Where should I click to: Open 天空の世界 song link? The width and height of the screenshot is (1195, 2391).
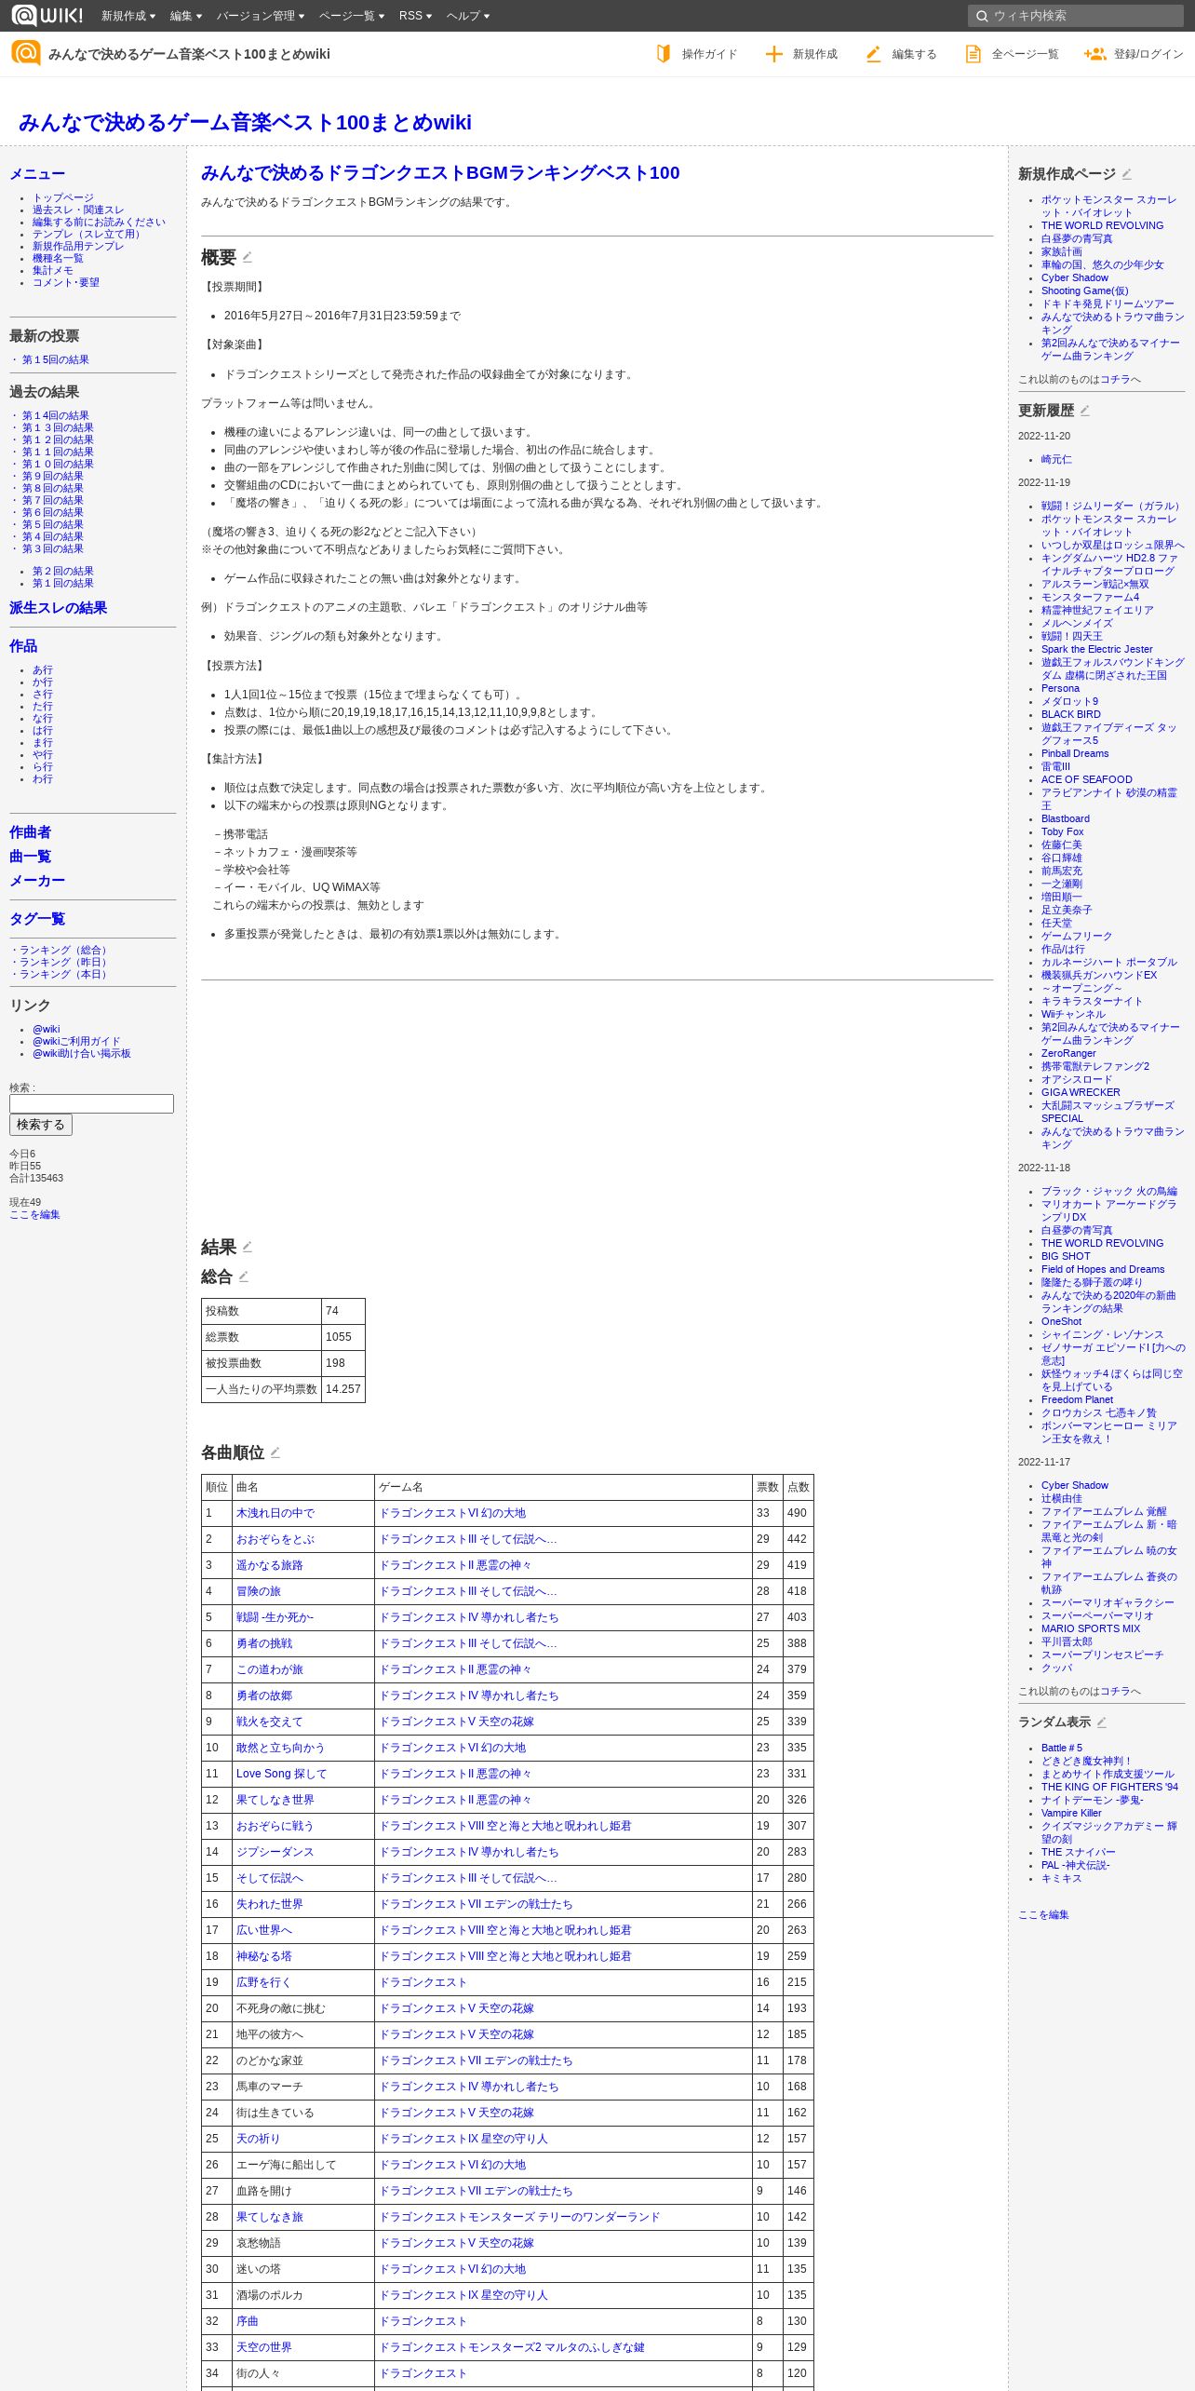point(264,2347)
